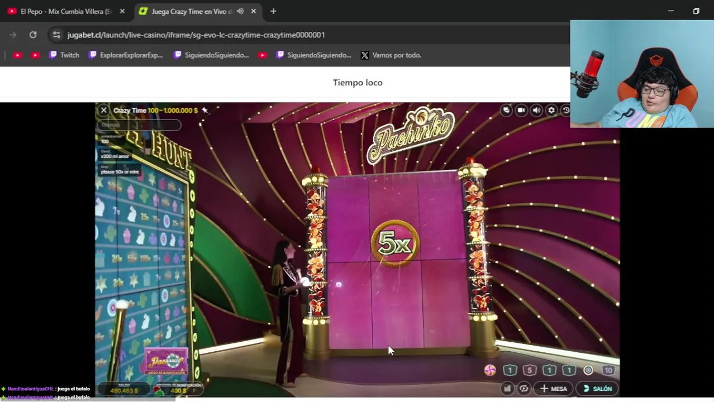The width and height of the screenshot is (714, 402).
Task: Mute audio via the Crazy Time tab speaker icon
Action: point(240,11)
